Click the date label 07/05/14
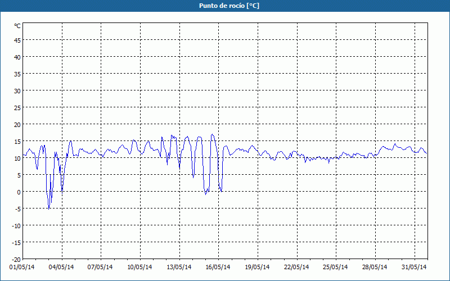This screenshot has width=450, height=281. 100,268
